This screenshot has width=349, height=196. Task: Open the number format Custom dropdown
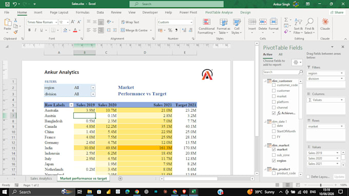click(191, 22)
